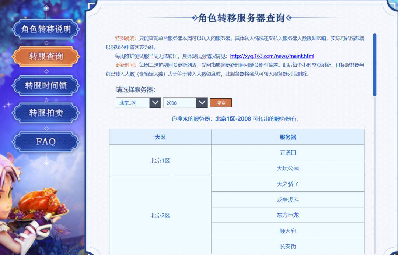Open the 角色转移说明 sidebar page
Image resolution: width=398 pixels, height=255 pixels.
point(45,29)
